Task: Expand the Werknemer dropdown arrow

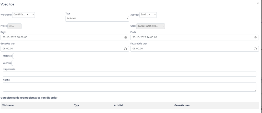Action: pos(33,15)
